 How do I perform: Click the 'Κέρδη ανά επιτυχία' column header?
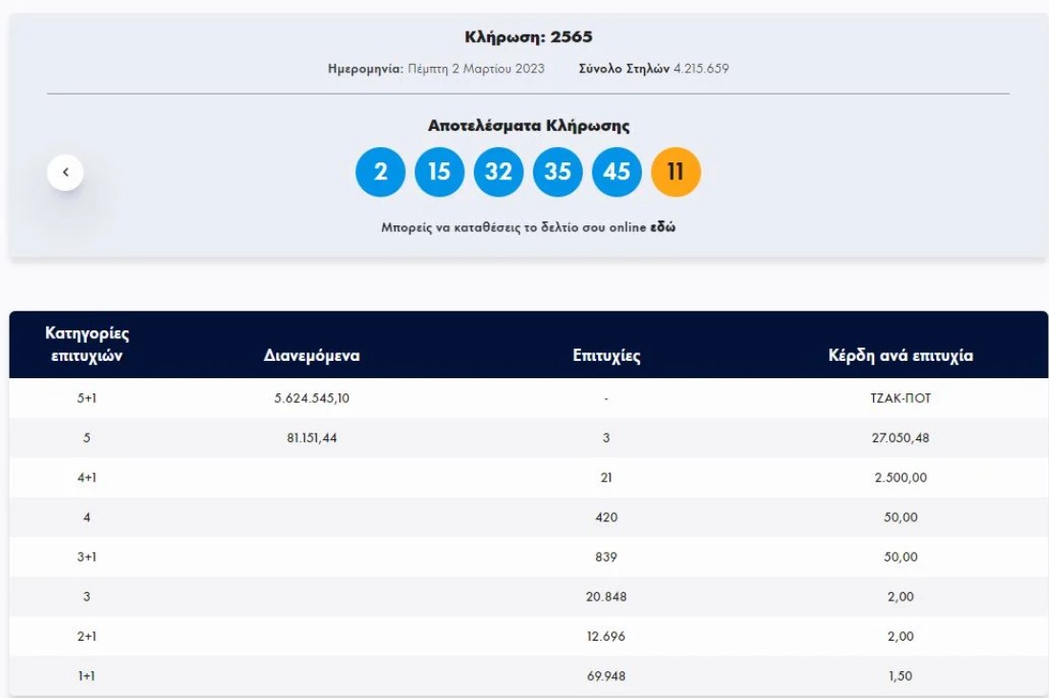coord(900,356)
